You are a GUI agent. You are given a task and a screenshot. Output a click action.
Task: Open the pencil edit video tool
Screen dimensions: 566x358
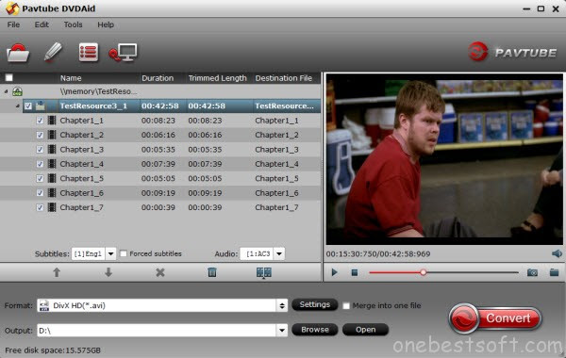[x=53, y=52]
